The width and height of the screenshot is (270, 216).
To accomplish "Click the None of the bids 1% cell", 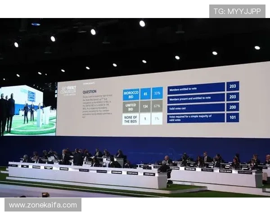I will click(157, 118).
